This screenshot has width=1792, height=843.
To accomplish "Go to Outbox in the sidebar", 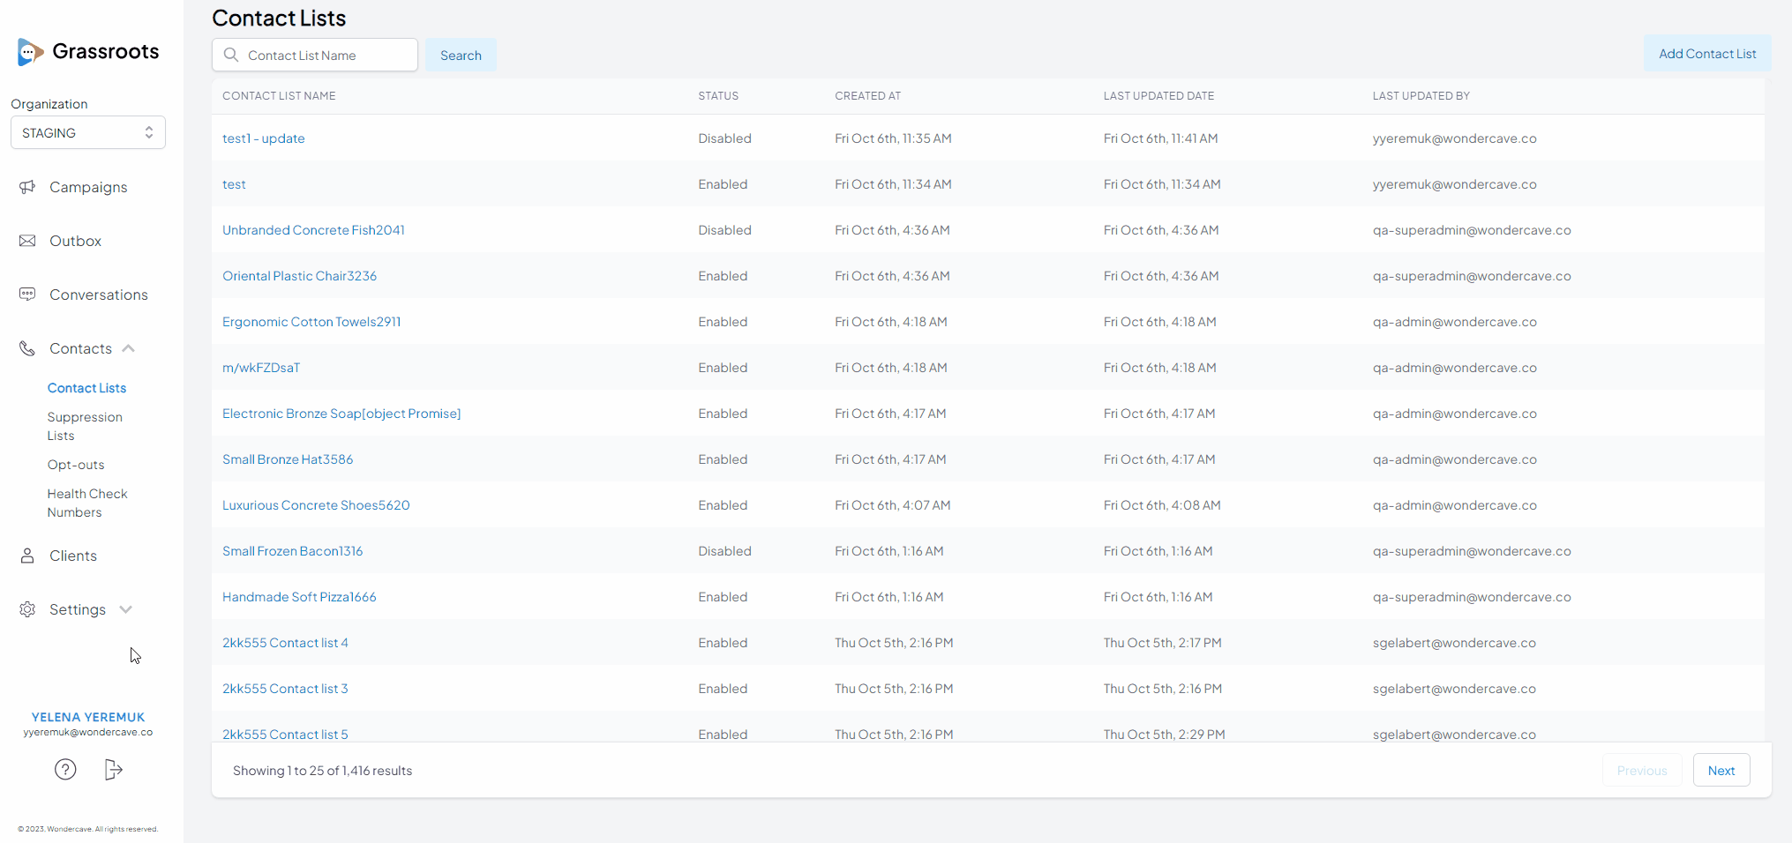I will (75, 241).
